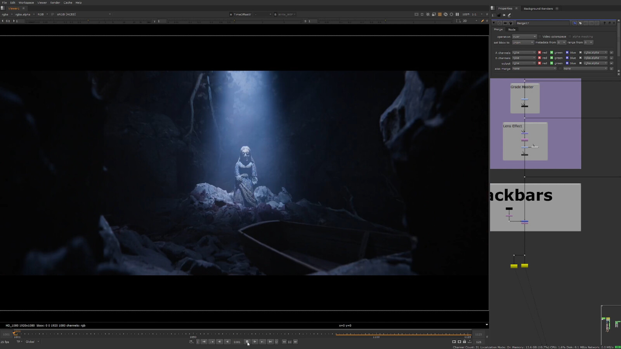Screen dimensions: 621x349
Task: Open the viewer rgba.alpha channel dropdown
Action: pyautogui.click(x=24, y=14)
